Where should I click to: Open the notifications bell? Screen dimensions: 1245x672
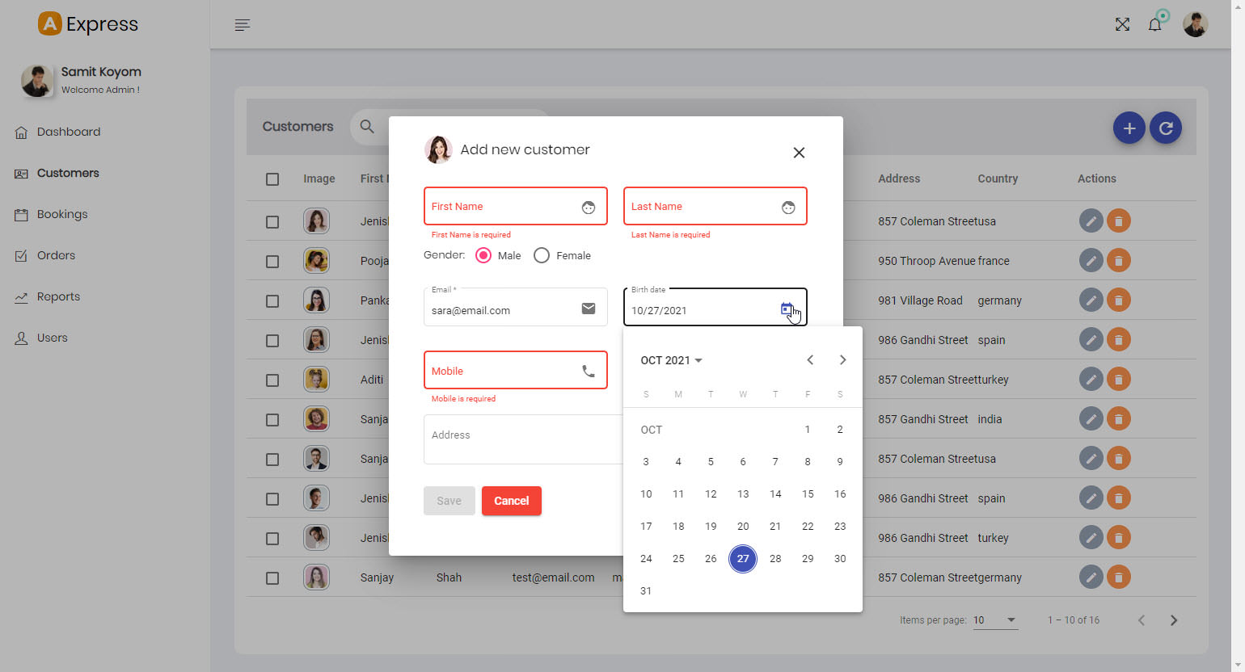coord(1154,25)
